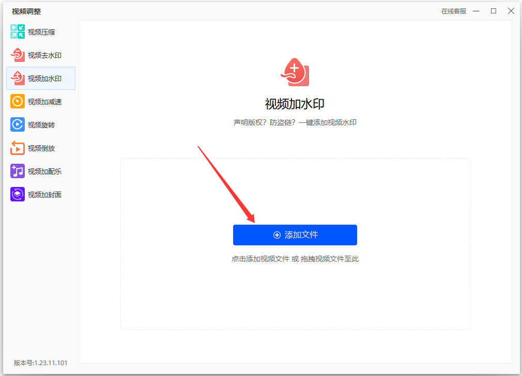Viewport: 522px width, 376px height.
Task: Open the 视频压缩 compression tool icon
Action: (17, 32)
